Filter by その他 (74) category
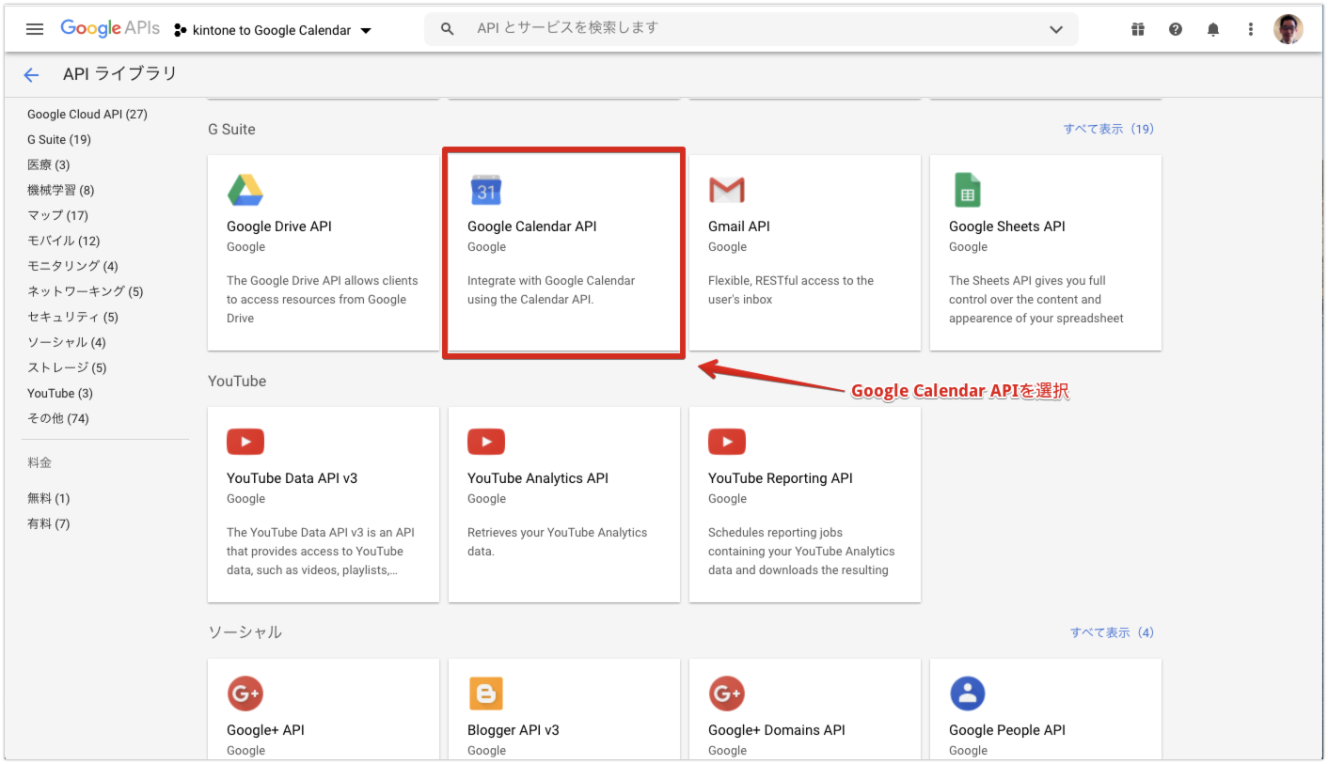 point(58,418)
